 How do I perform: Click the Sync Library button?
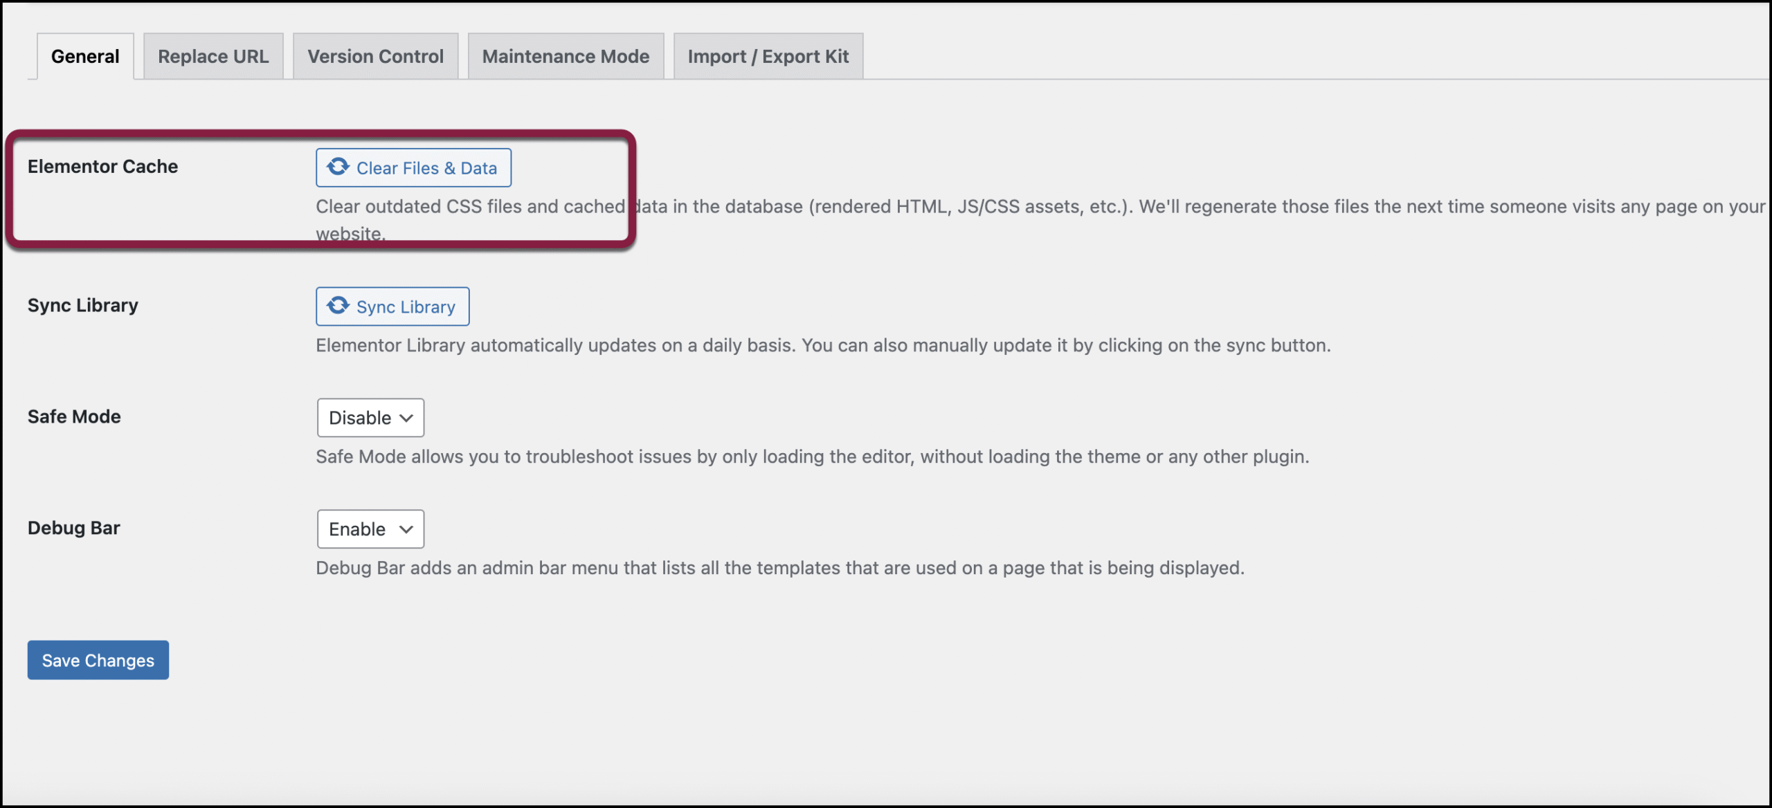(392, 306)
